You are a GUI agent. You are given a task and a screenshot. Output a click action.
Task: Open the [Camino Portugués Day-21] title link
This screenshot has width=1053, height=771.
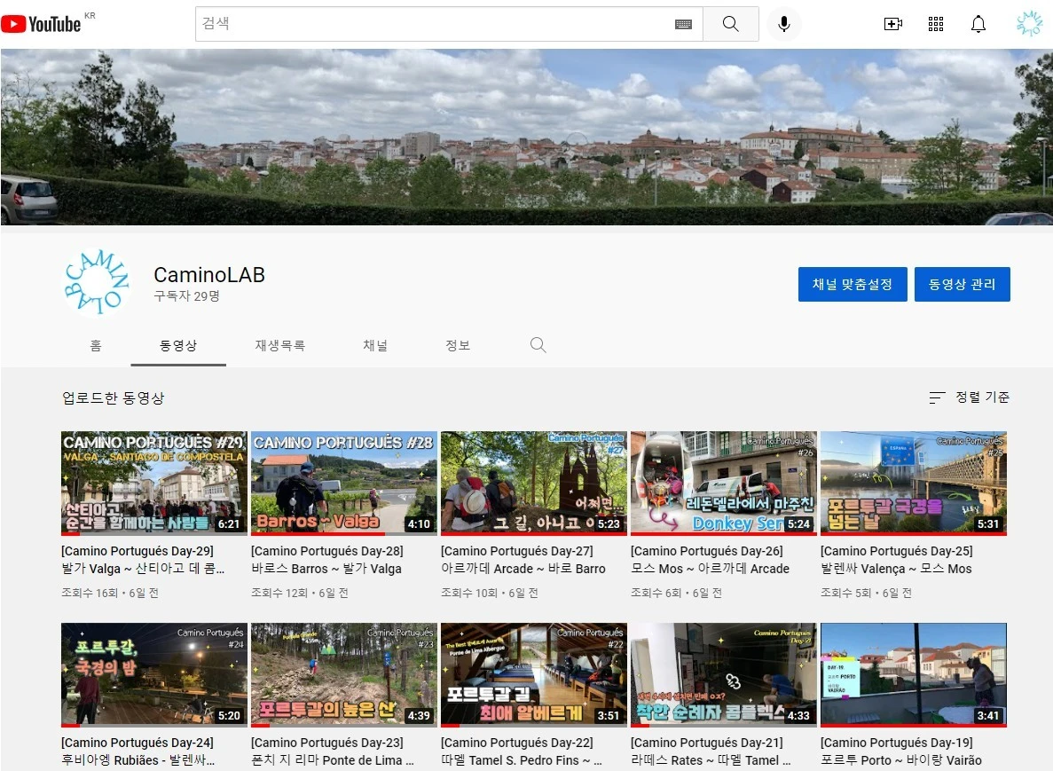point(711,751)
